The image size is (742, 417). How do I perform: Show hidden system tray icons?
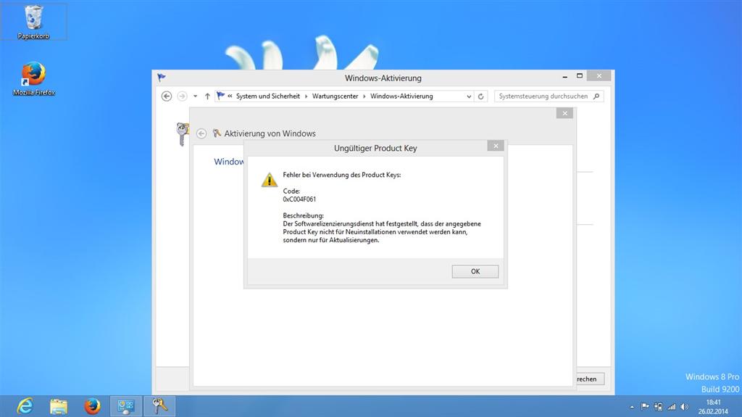coord(632,407)
